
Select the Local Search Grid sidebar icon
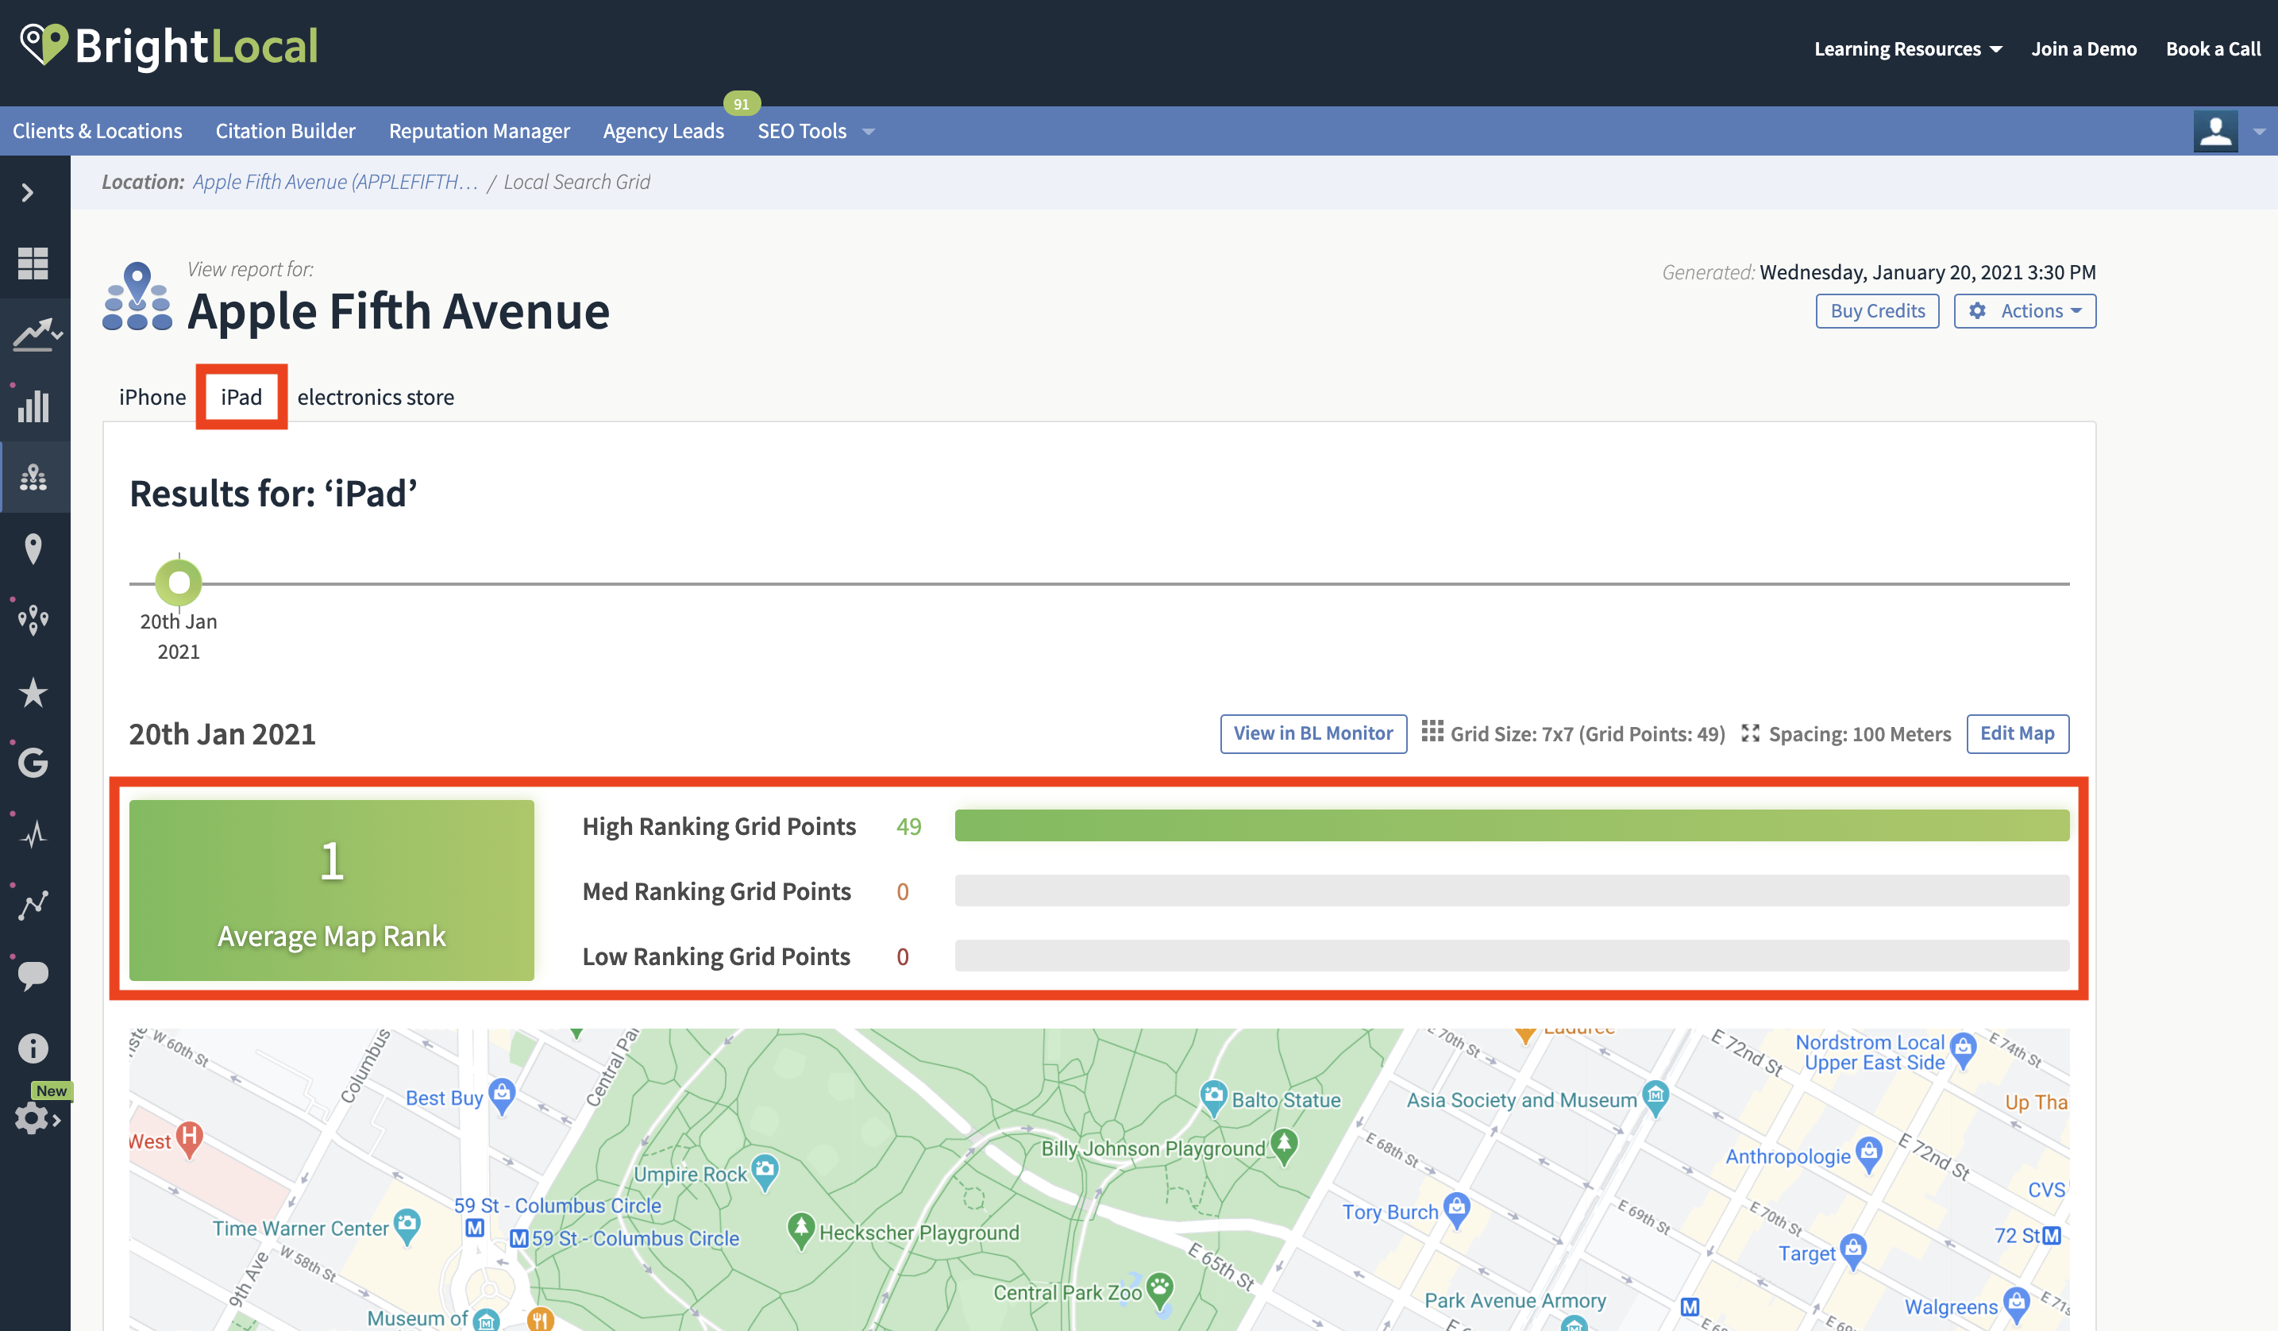point(33,477)
